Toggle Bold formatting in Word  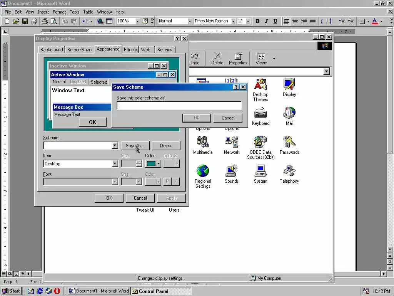[x=257, y=21]
